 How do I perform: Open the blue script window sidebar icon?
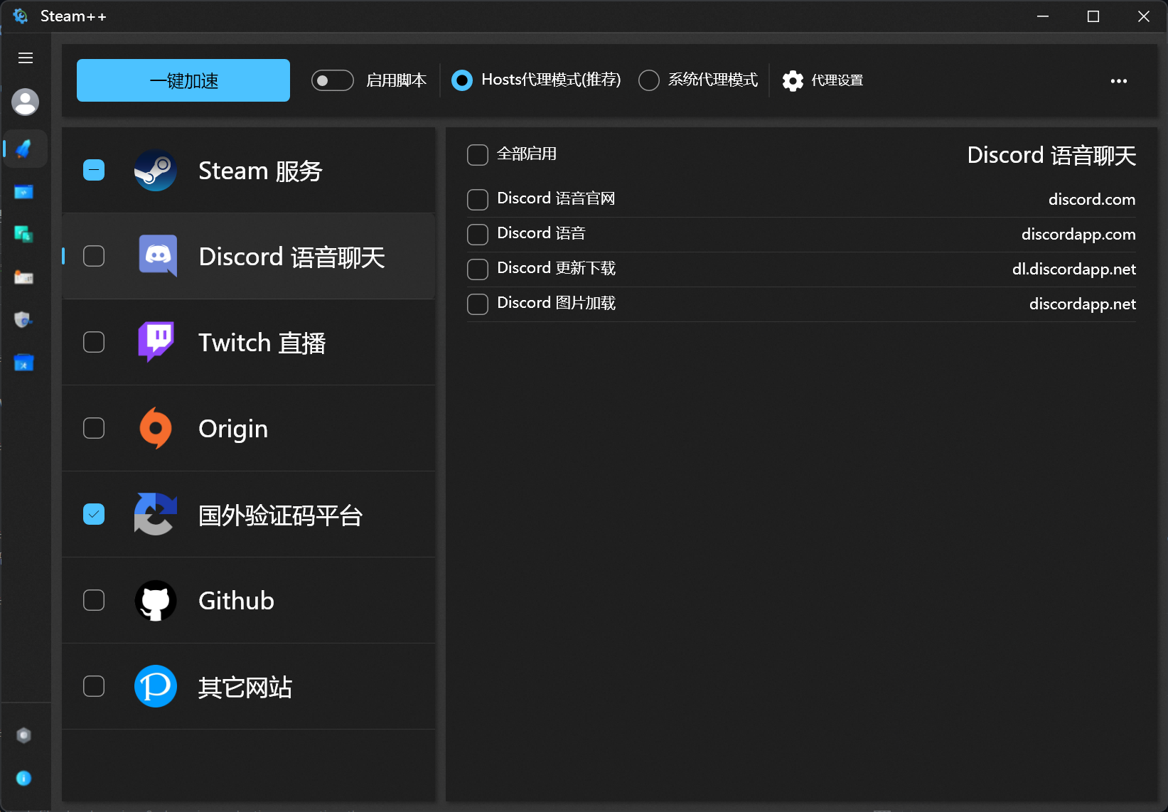pyautogui.click(x=24, y=192)
